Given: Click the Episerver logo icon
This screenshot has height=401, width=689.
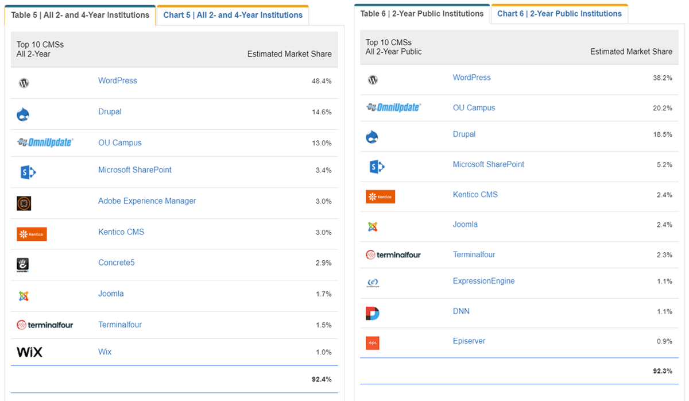Looking at the screenshot, I should pos(373,343).
